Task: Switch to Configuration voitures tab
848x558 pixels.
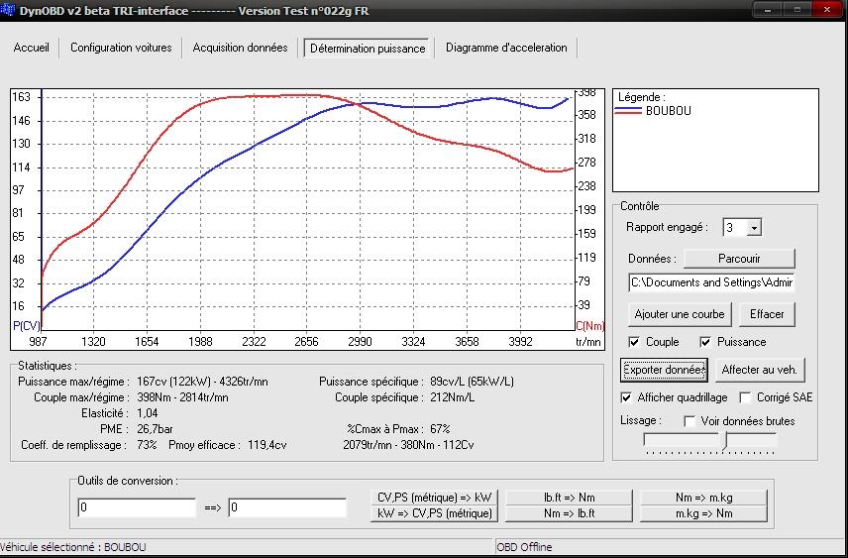Action: click(x=121, y=48)
